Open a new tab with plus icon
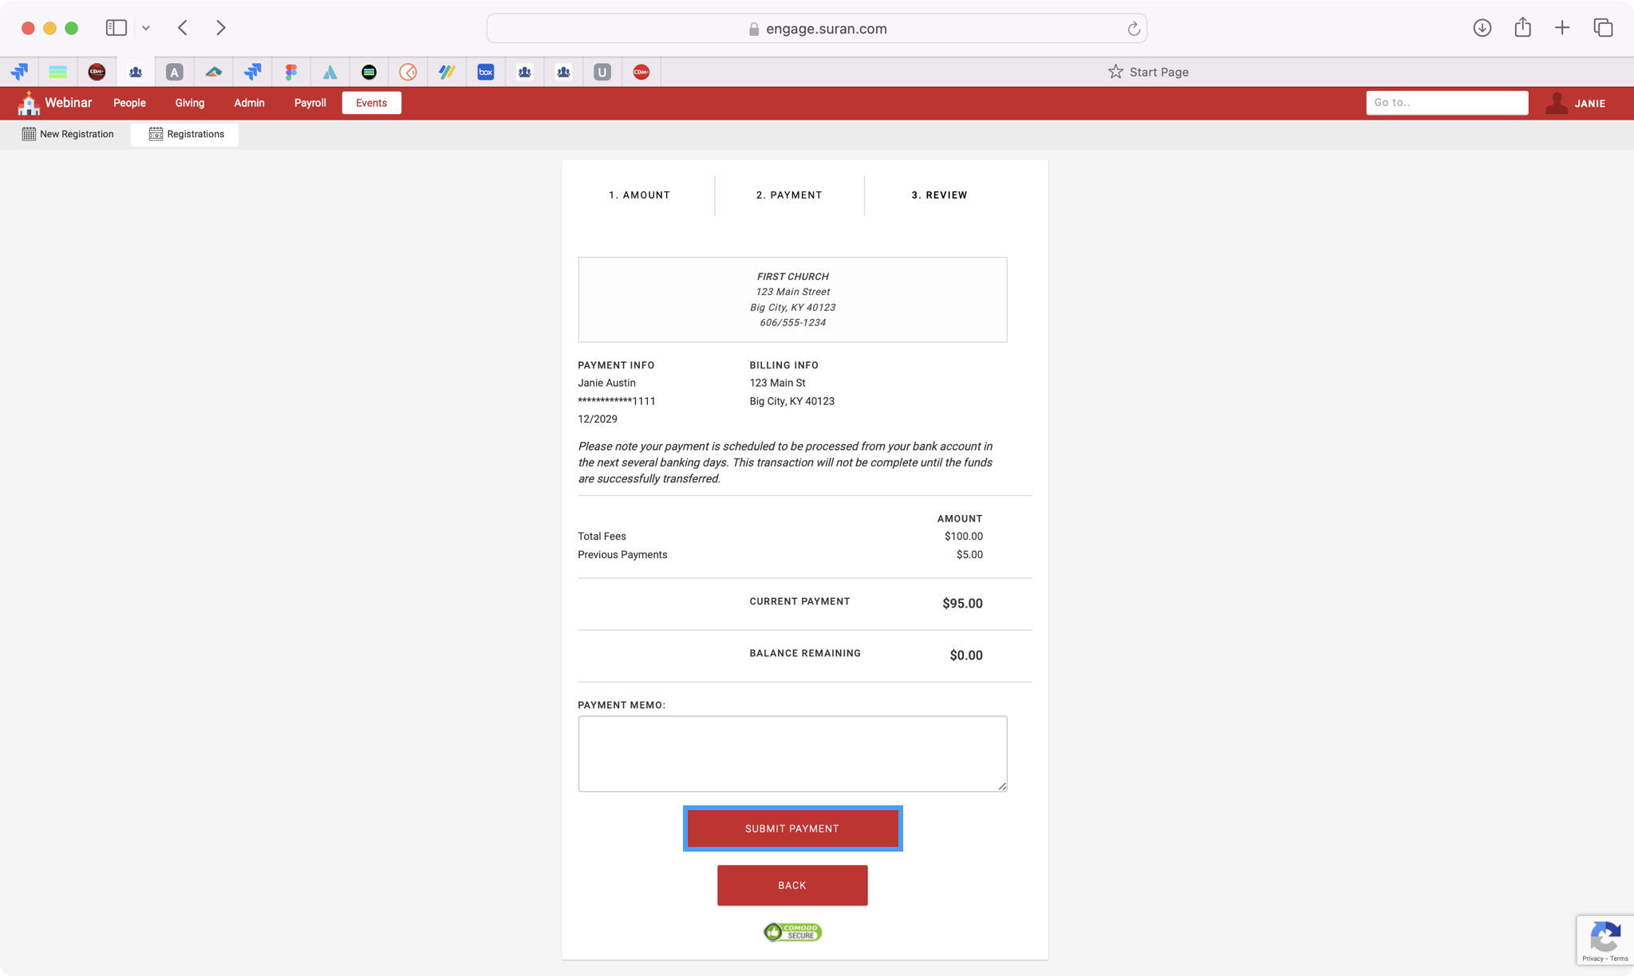This screenshot has width=1634, height=976. 1562,28
